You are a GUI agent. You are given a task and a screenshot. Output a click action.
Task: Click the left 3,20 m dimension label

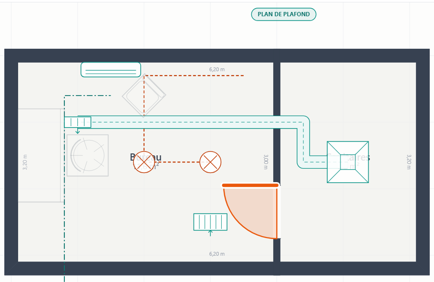tap(25, 162)
